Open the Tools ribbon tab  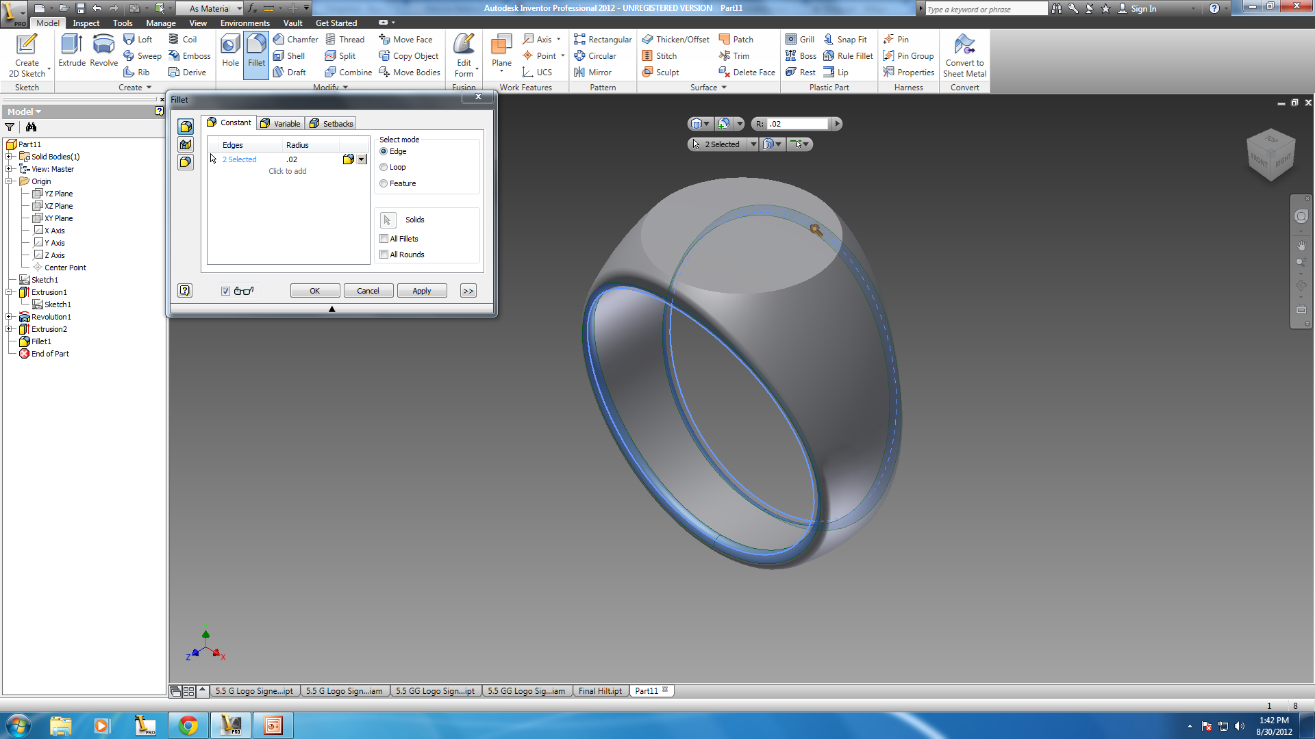(123, 23)
